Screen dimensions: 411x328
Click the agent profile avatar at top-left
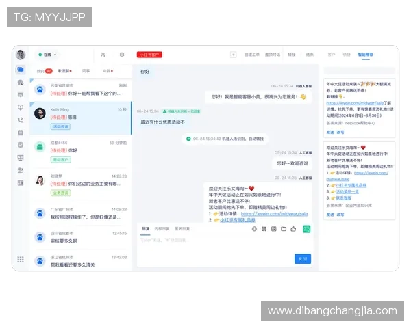(x=21, y=55)
